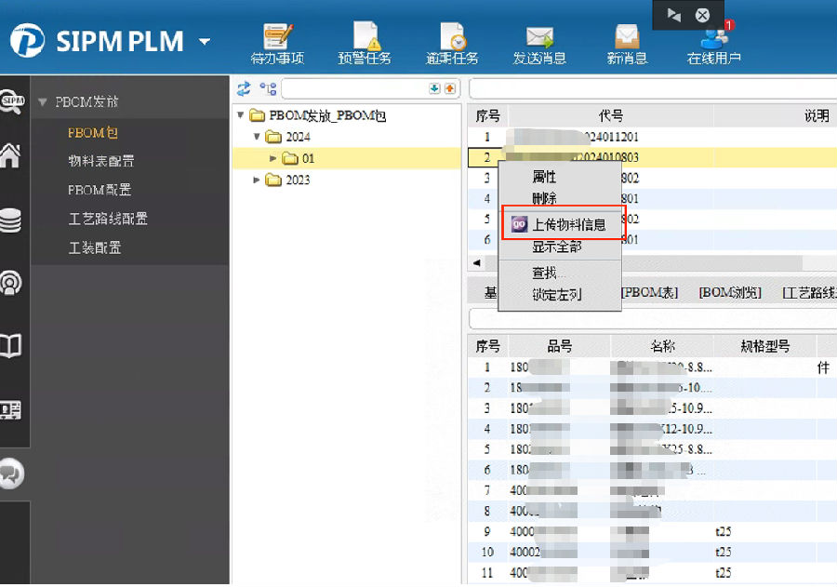Image resolution: width=837 pixels, height=587 pixels.
Task: Click the database stack icon in sidebar
Action: tap(13, 220)
